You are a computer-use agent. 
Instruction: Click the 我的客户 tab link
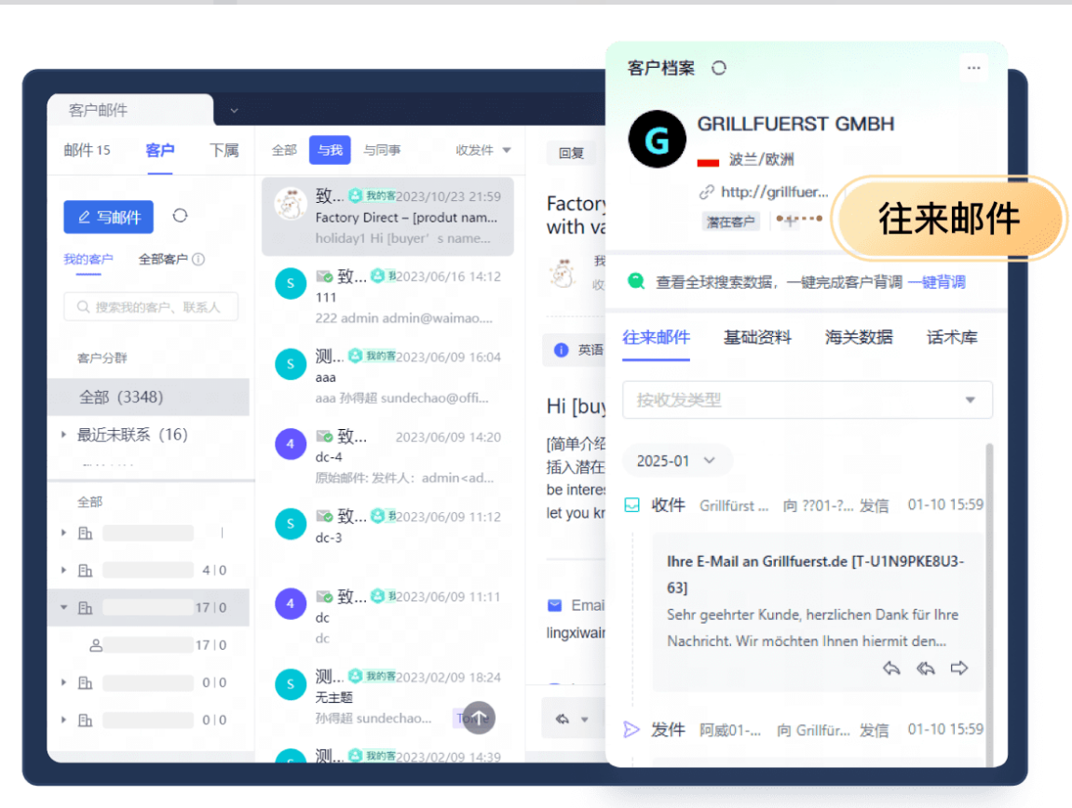[88, 259]
